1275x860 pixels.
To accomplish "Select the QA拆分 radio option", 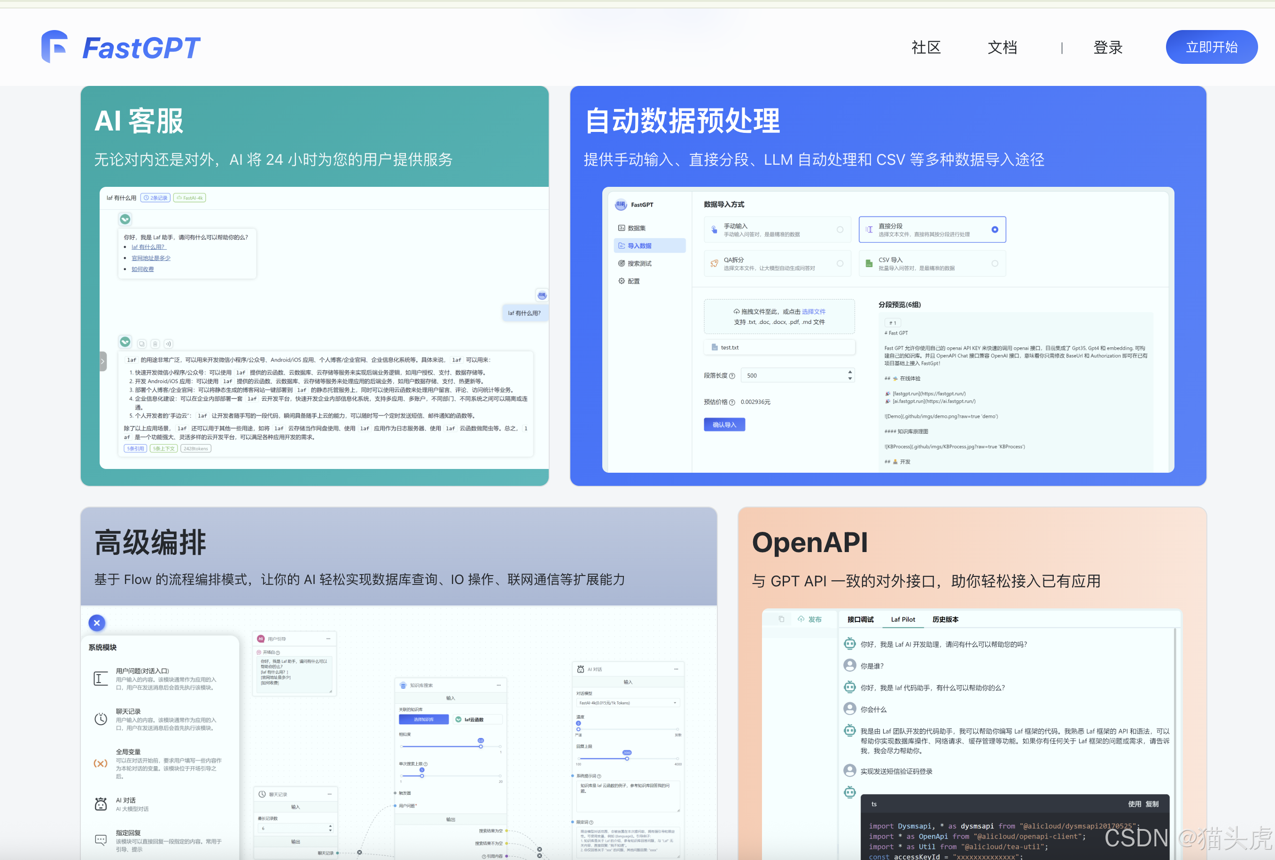I will tap(840, 264).
